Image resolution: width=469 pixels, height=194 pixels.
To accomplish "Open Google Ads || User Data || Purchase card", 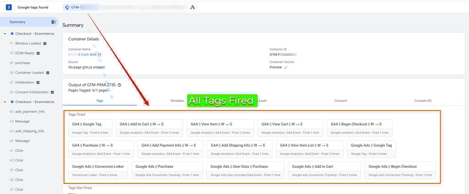I will tap(245, 170).
